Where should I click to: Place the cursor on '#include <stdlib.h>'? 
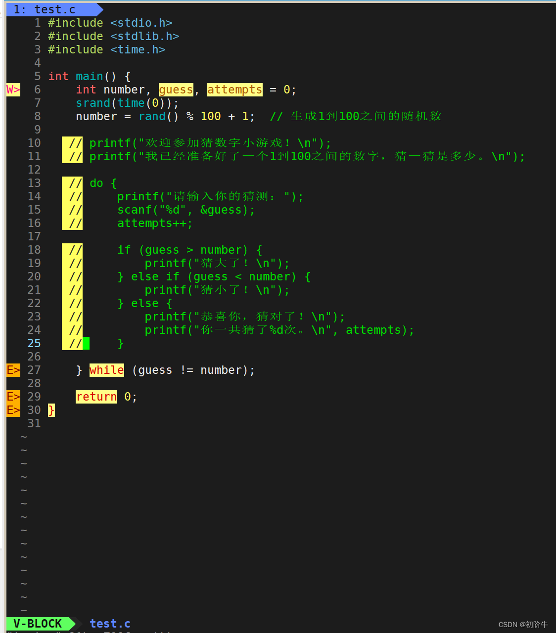113,36
